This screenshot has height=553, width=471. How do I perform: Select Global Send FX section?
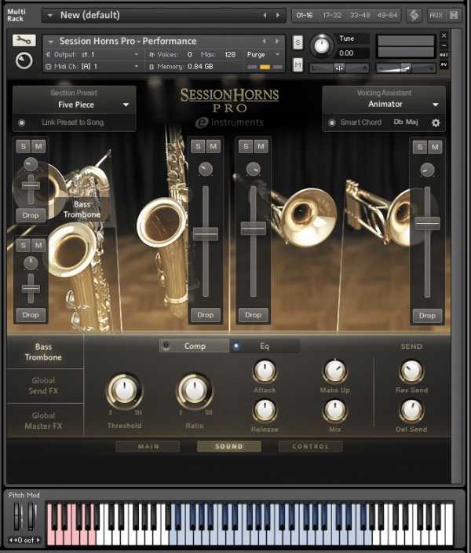[x=44, y=386]
